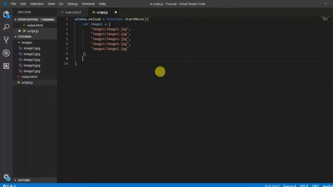
Task: Click the JS icon beside script.js in Tutorial
Action: point(19,82)
